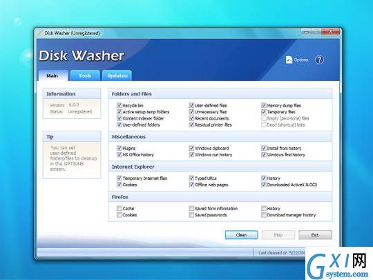Check Saved passwords checkbox
Viewport: 373px width, 280px height.
click(191, 215)
